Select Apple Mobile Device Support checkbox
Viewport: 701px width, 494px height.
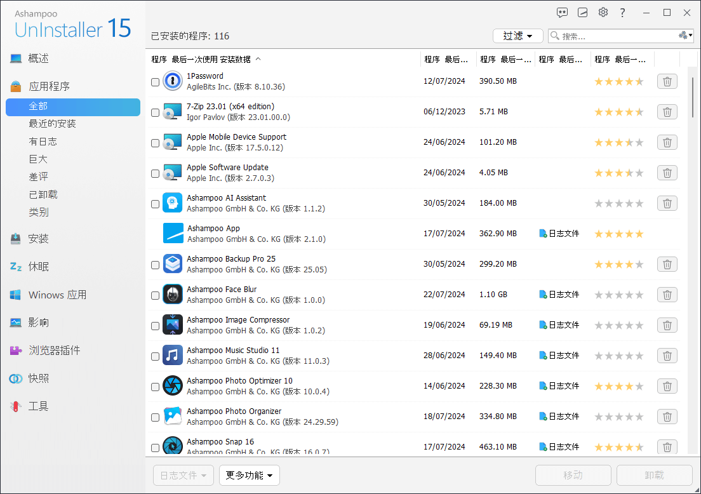155,143
